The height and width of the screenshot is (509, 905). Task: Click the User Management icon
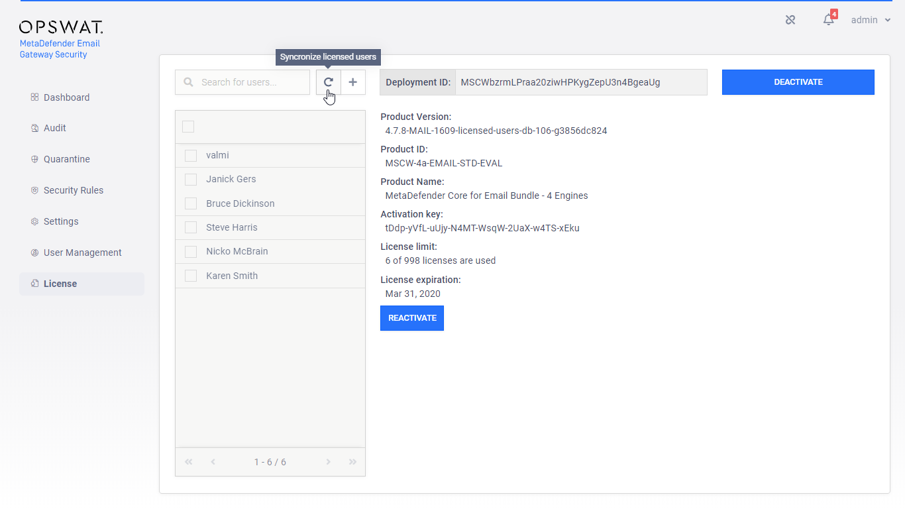click(x=35, y=253)
